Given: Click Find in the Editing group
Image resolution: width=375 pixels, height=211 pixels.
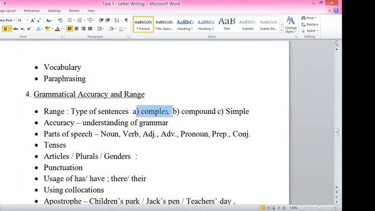Looking at the screenshot, I should click(x=309, y=18).
